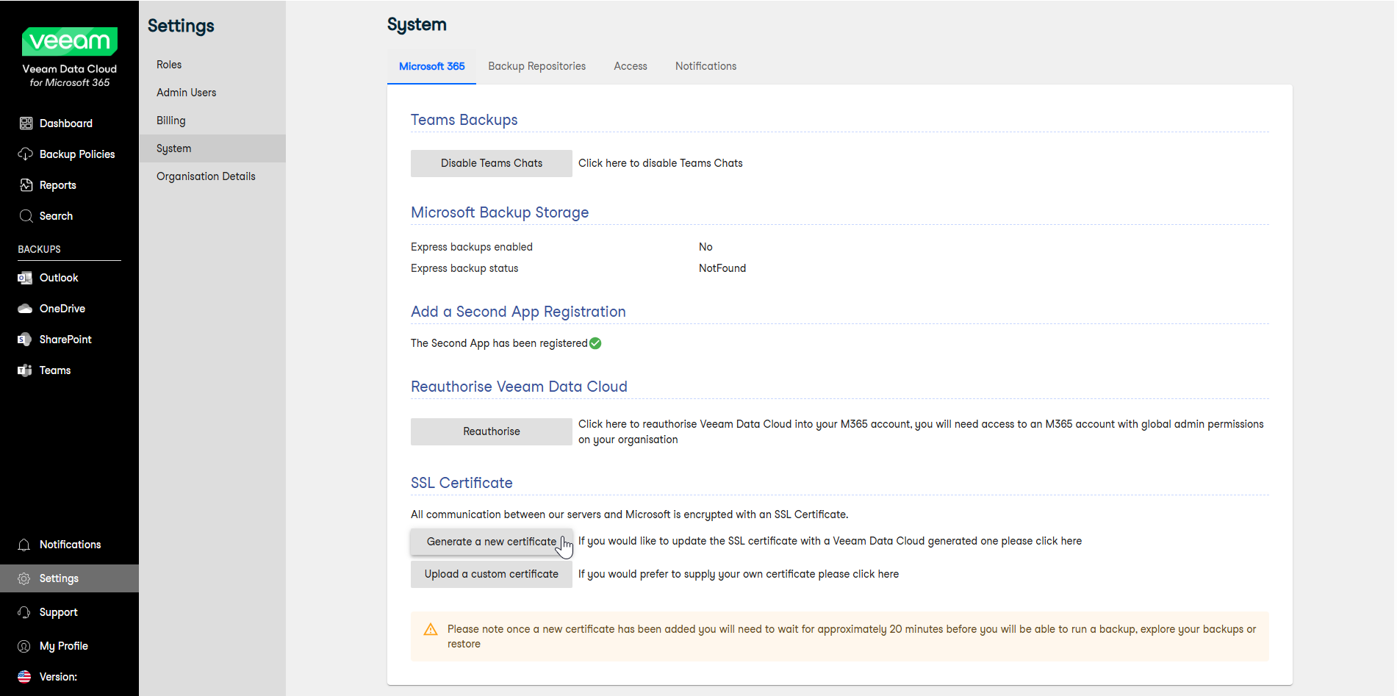
Task: Open the Microsoft 365 tab
Action: pyautogui.click(x=431, y=66)
